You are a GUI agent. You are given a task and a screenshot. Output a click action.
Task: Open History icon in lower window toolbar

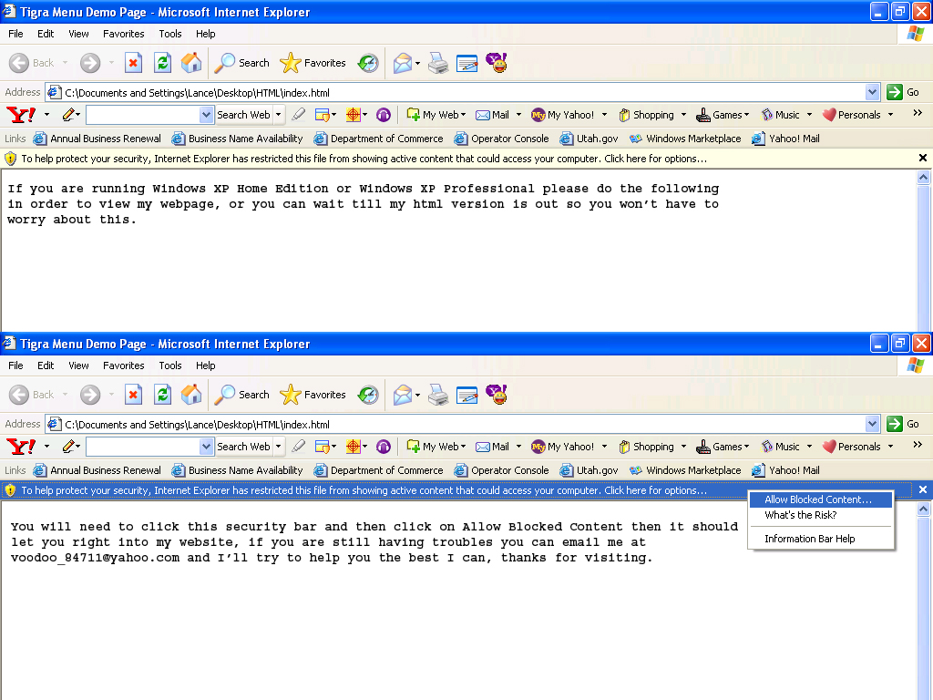tap(368, 394)
